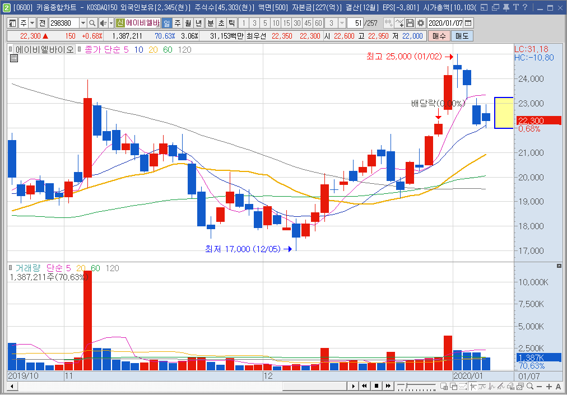Click the pin window icon in title bar
This screenshot has height=395, width=567.
click(505, 7)
